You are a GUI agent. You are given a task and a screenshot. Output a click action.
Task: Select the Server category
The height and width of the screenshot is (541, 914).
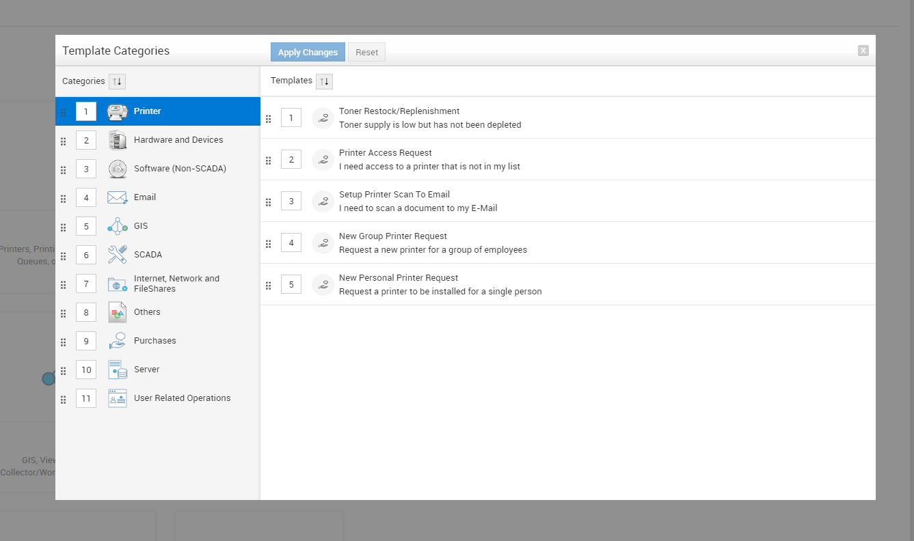click(157, 370)
